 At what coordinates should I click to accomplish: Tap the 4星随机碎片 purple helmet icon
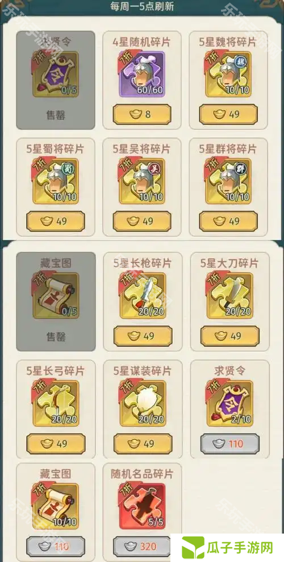pos(141,74)
